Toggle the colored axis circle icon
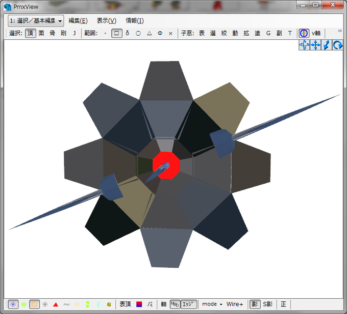Viewport: 347px width, 314px height. [304, 33]
